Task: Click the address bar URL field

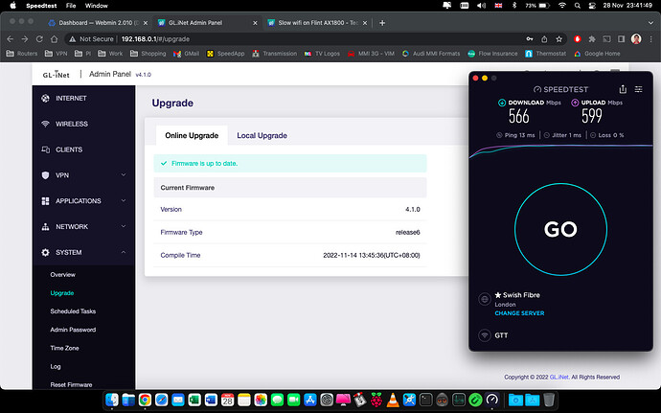Action: pyautogui.click(x=295, y=39)
